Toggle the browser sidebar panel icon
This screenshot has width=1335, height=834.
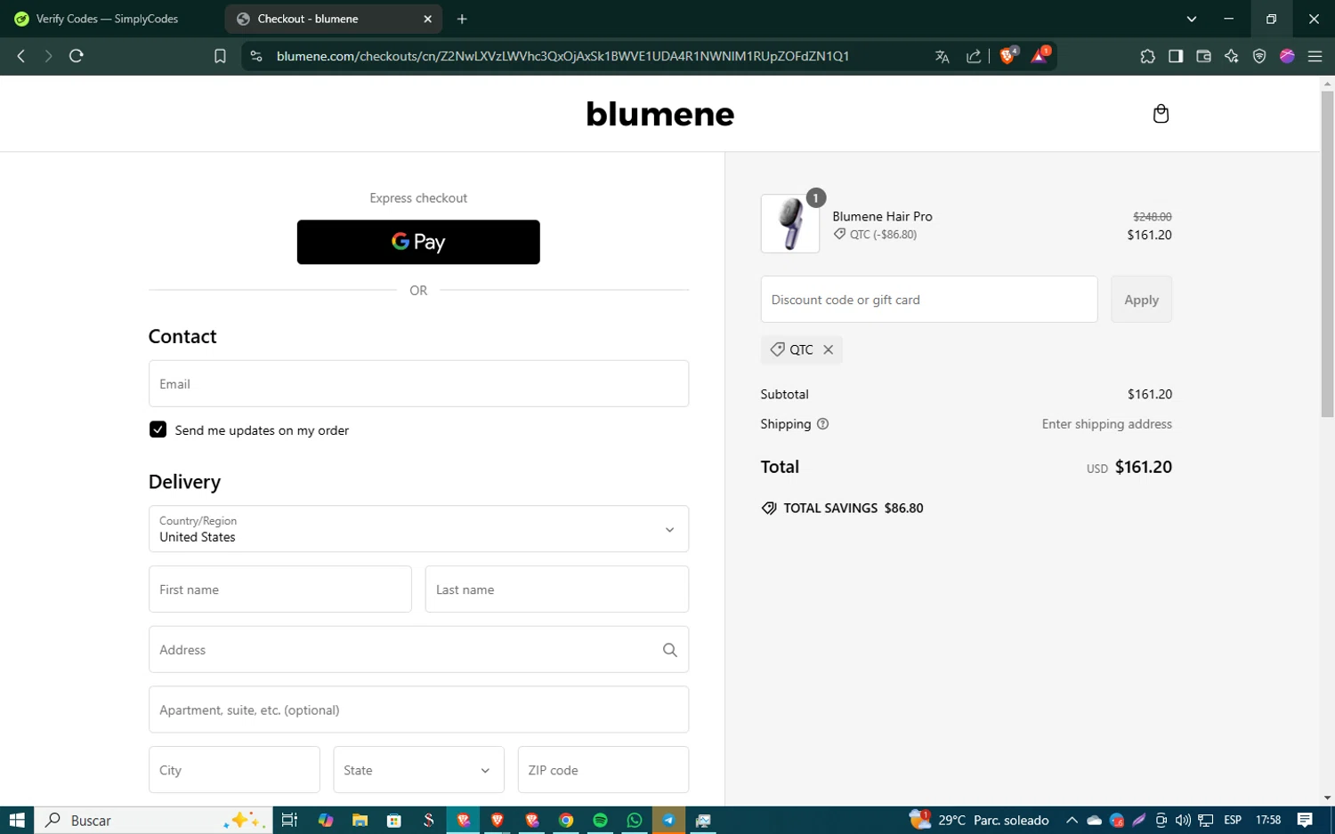(x=1176, y=56)
